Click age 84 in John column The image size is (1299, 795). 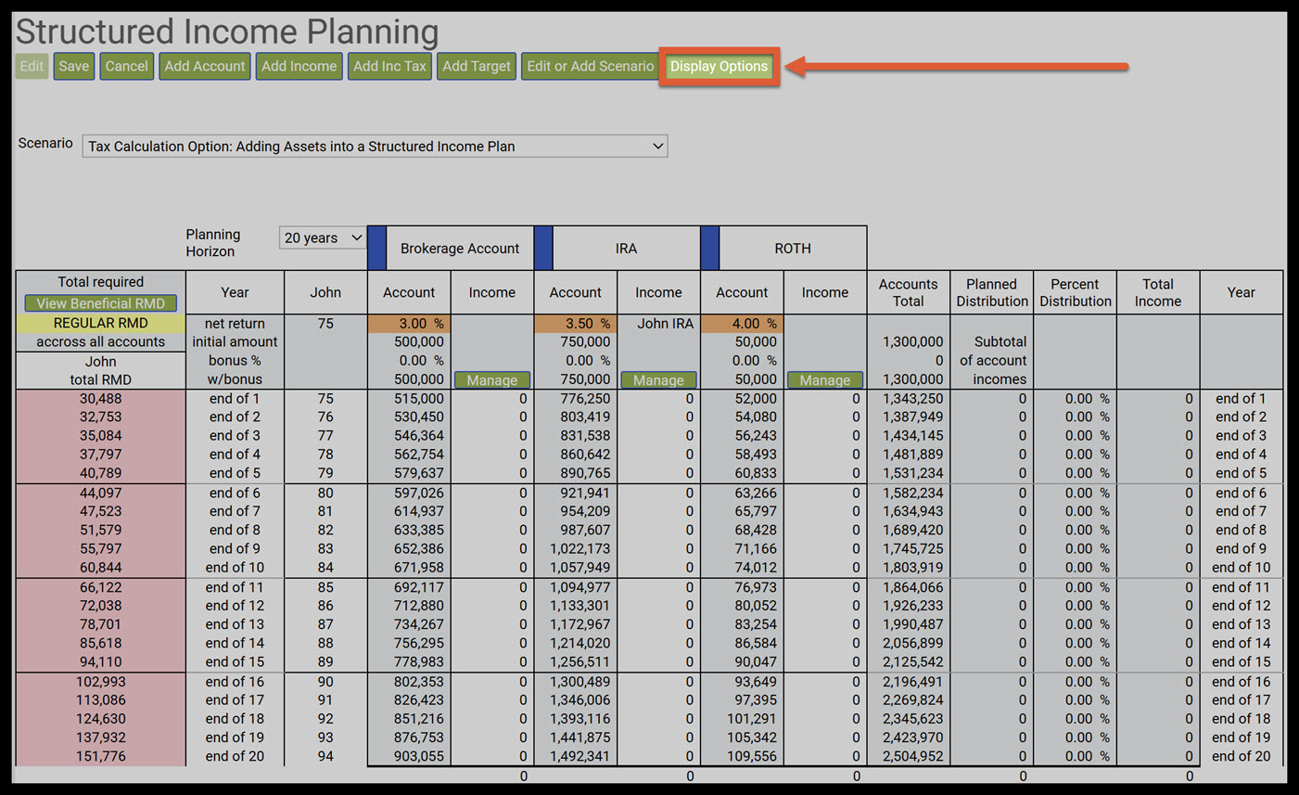(x=325, y=568)
